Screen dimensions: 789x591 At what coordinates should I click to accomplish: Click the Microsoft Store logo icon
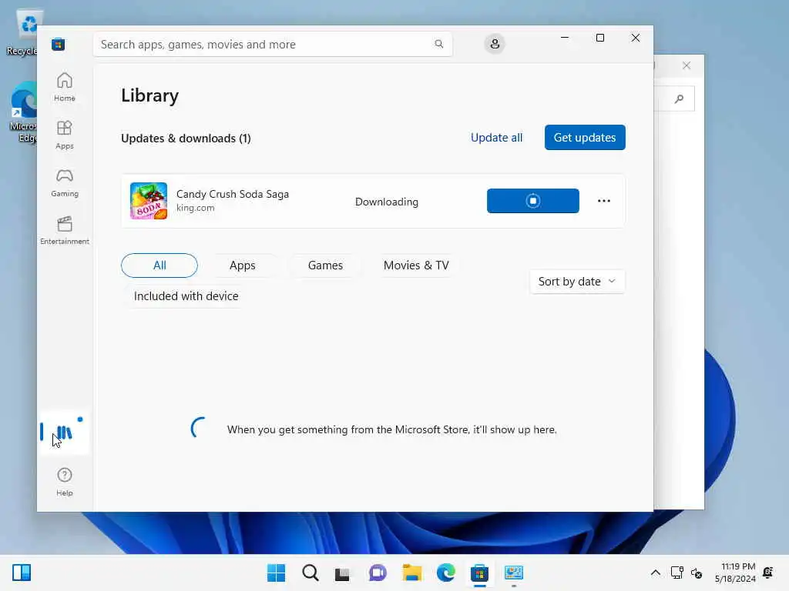(x=58, y=44)
